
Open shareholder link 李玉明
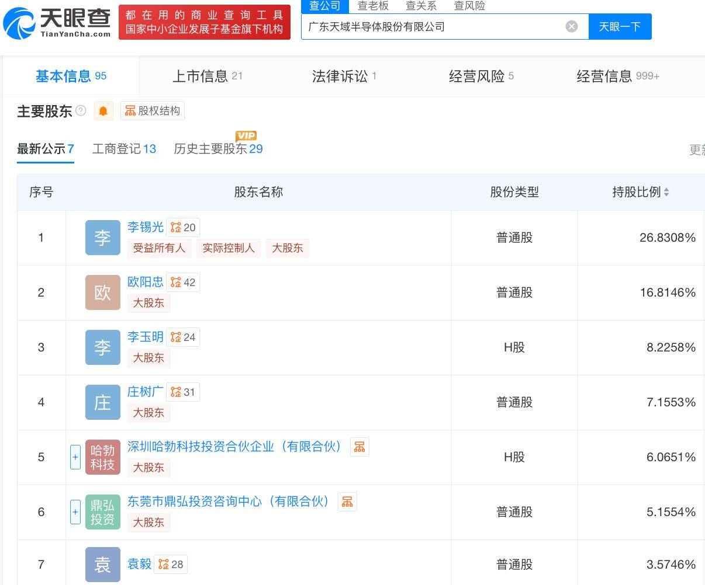[146, 337]
